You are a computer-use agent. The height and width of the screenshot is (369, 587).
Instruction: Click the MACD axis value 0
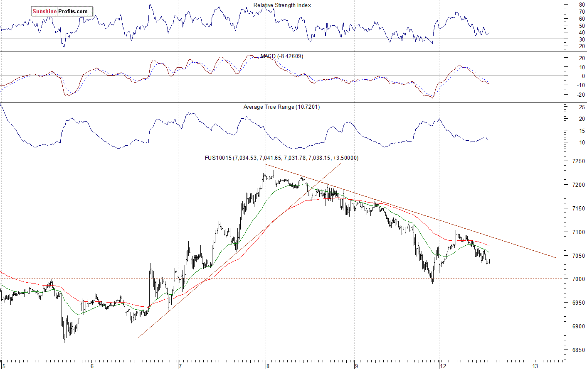584,76
